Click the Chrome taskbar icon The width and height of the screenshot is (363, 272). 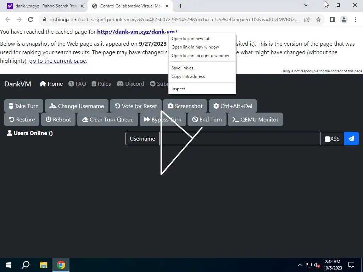point(61,265)
